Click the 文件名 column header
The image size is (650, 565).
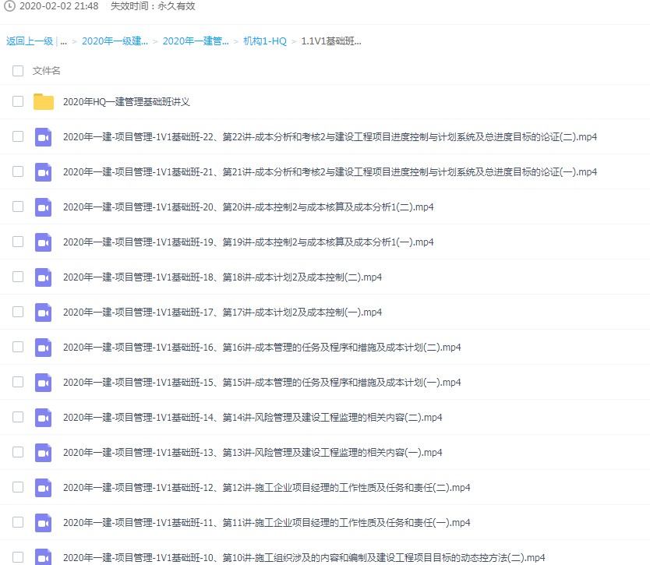(46, 71)
